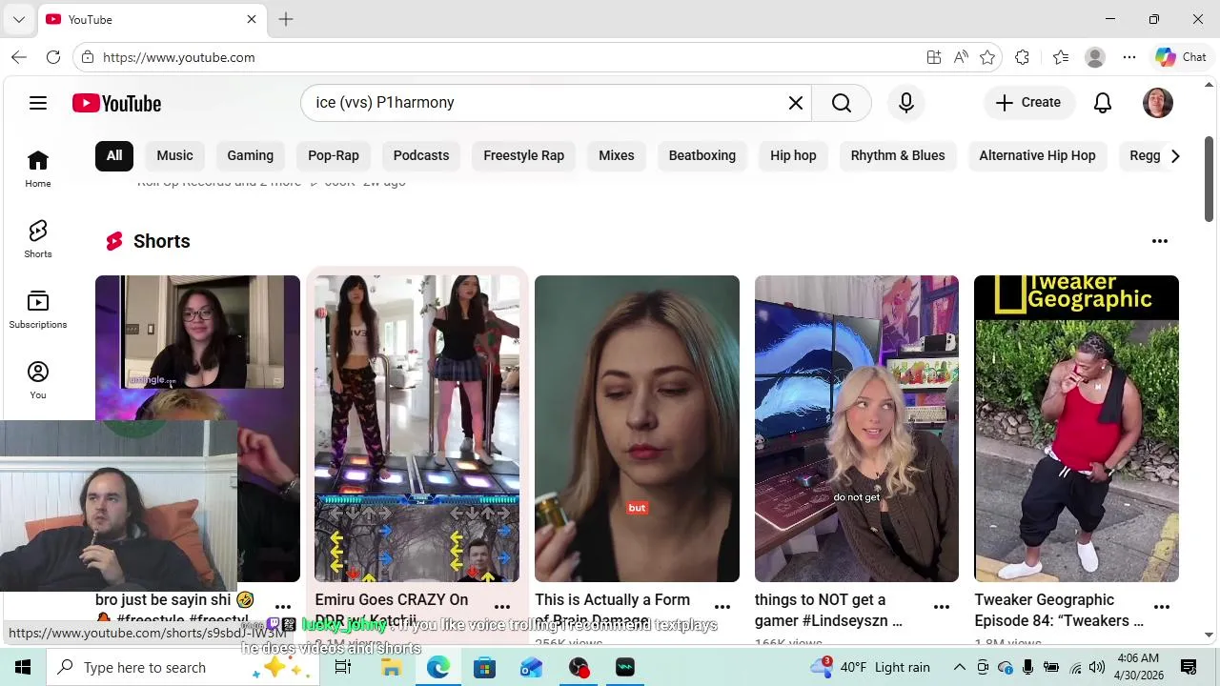Open the YouTube hamburger guide menu
This screenshot has width=1220, height=686.
coord(38,103)
